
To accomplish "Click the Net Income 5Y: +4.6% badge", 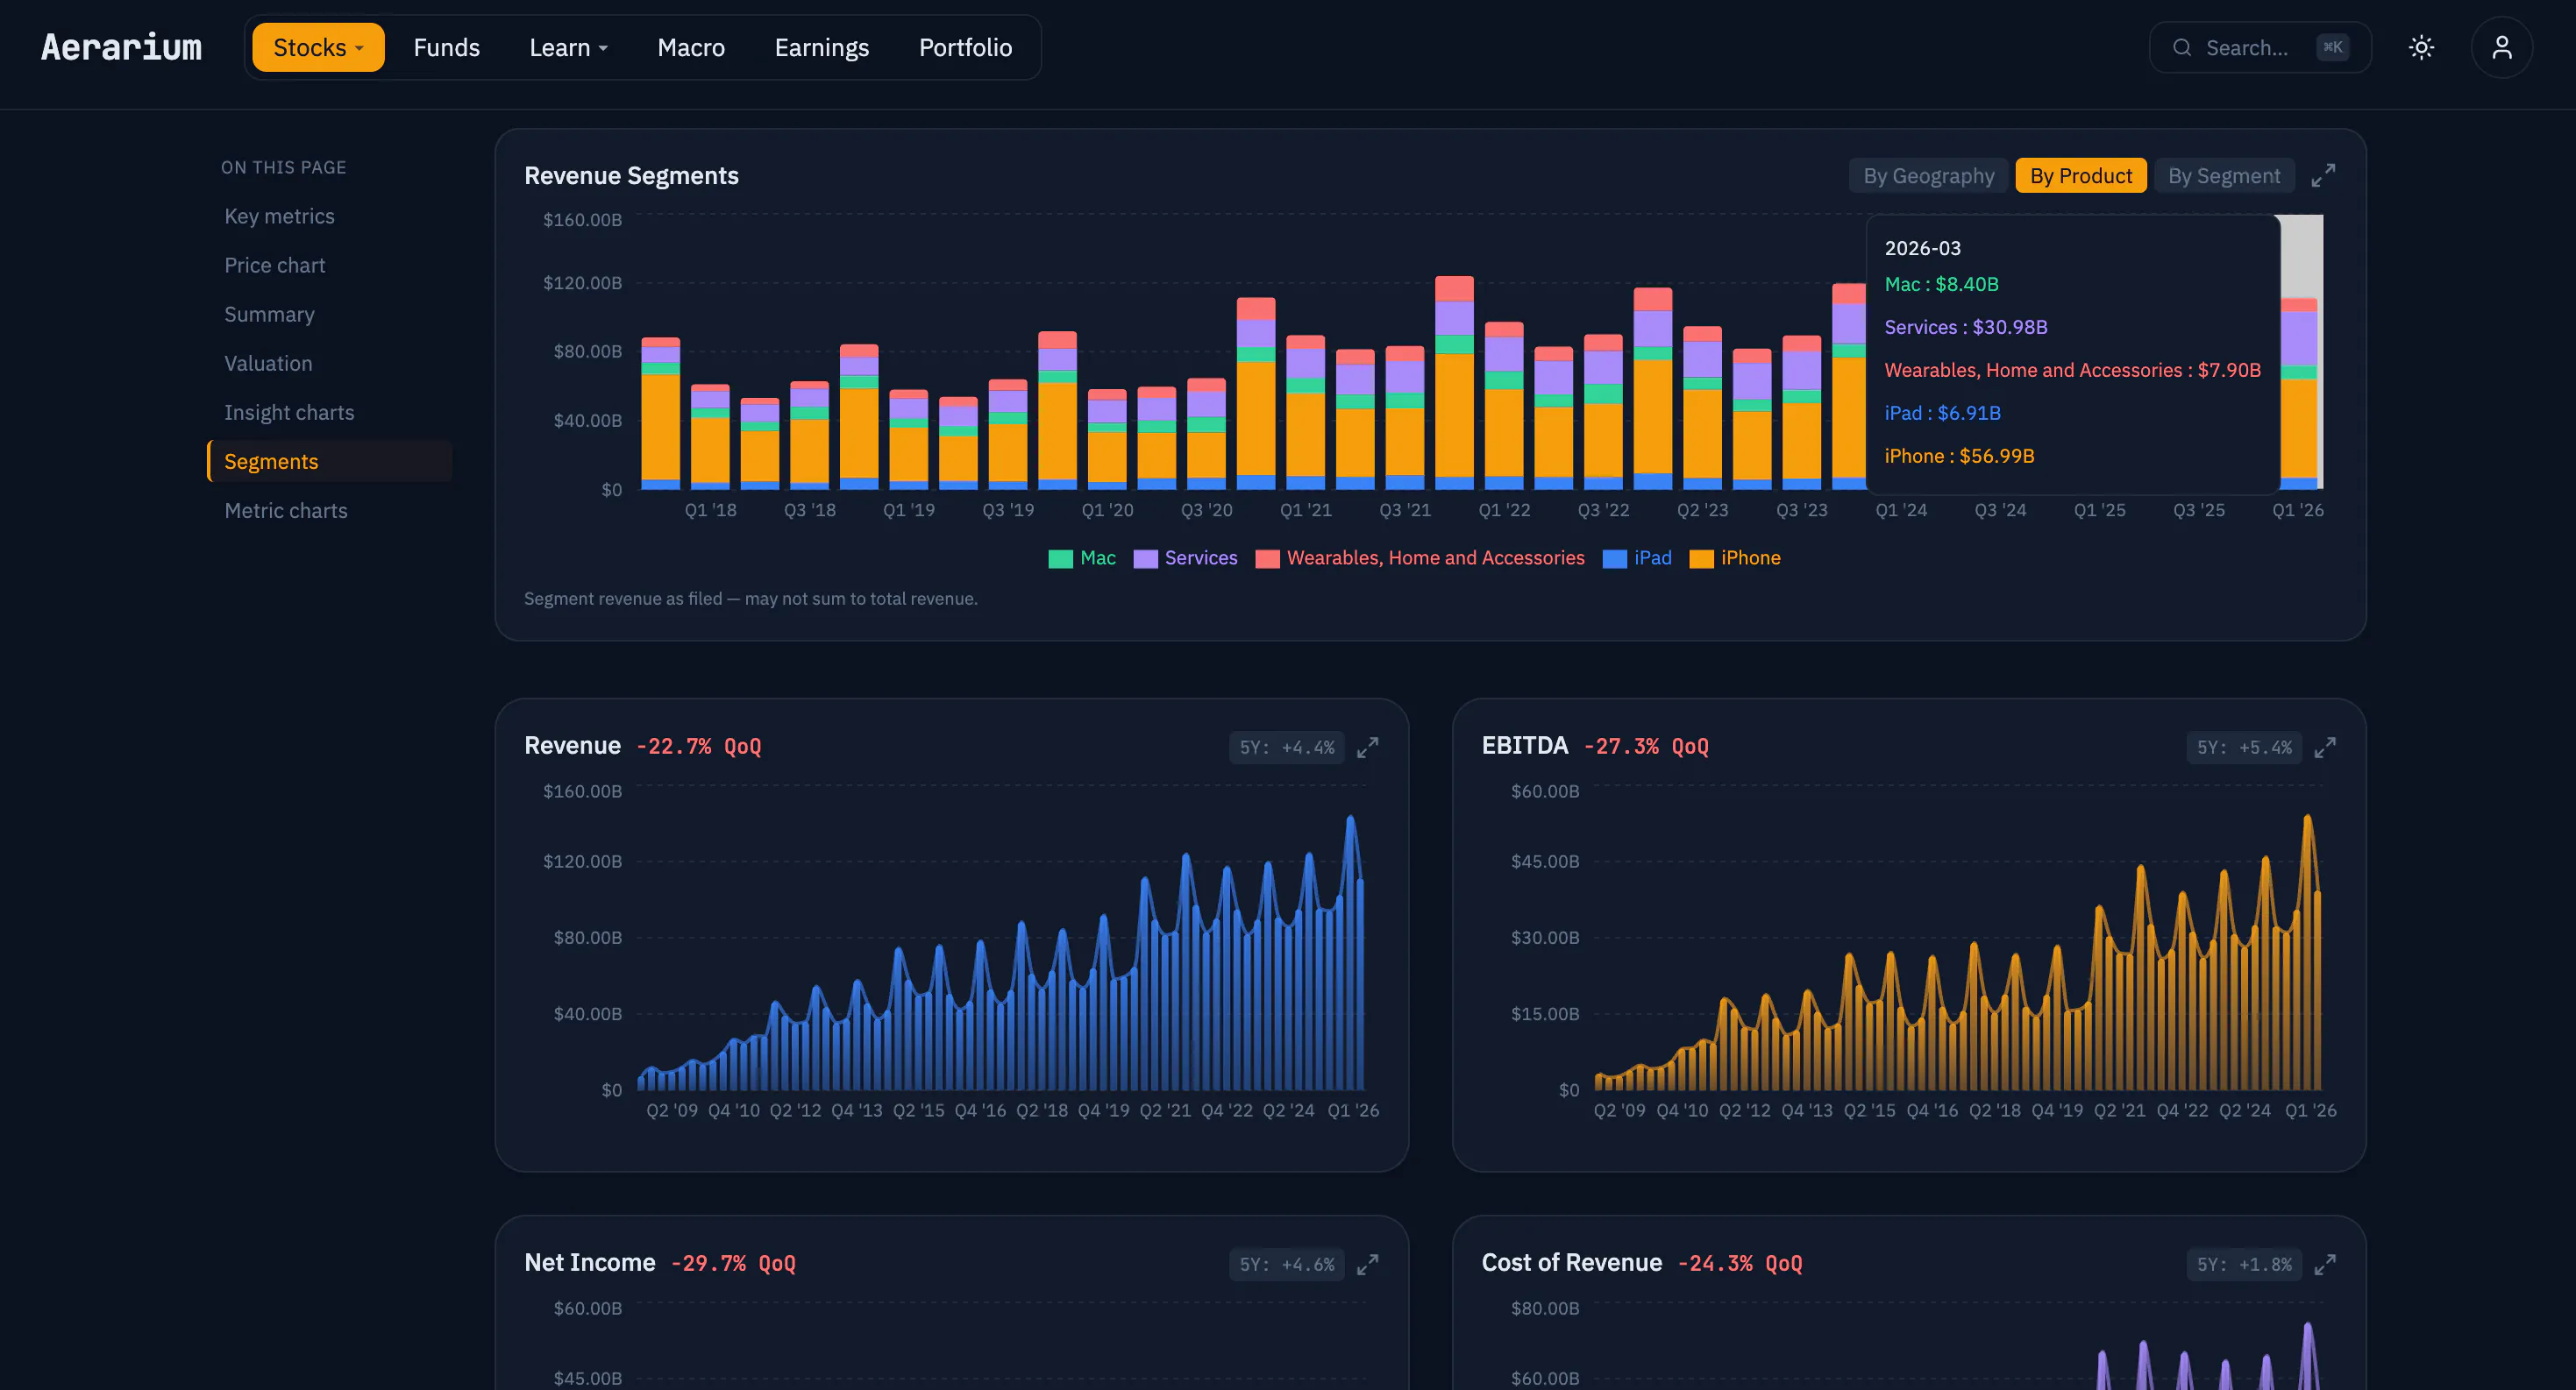I will (x=1286, y=1264).
